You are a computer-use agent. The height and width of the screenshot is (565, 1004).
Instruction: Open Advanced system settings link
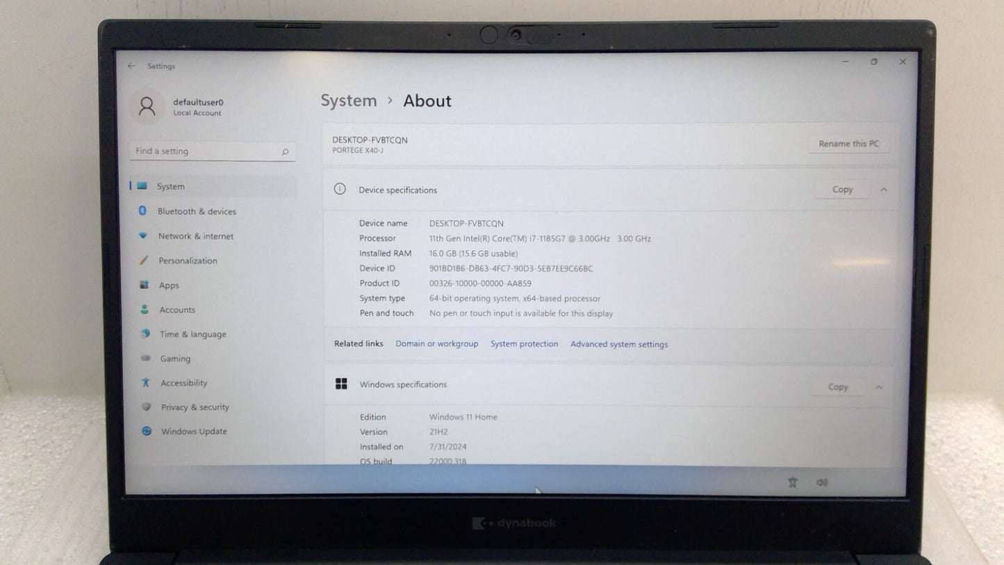click(619, 344)
